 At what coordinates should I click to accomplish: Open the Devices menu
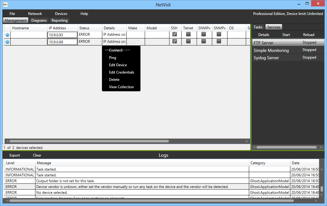(61, 14)
